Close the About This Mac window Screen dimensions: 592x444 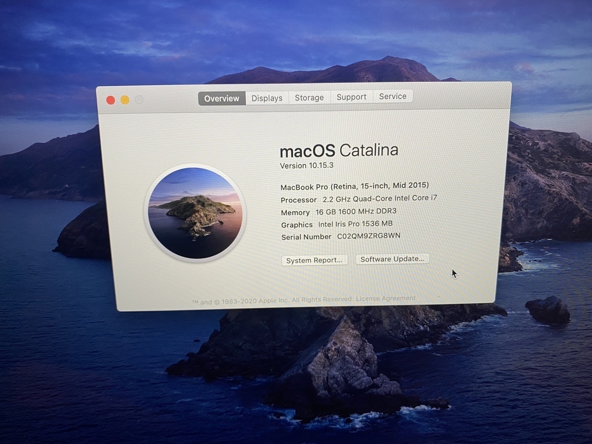[x=110, y=100]
